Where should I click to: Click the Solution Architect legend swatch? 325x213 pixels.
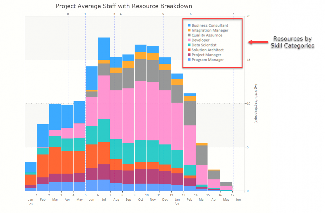(x=189, y=50)
